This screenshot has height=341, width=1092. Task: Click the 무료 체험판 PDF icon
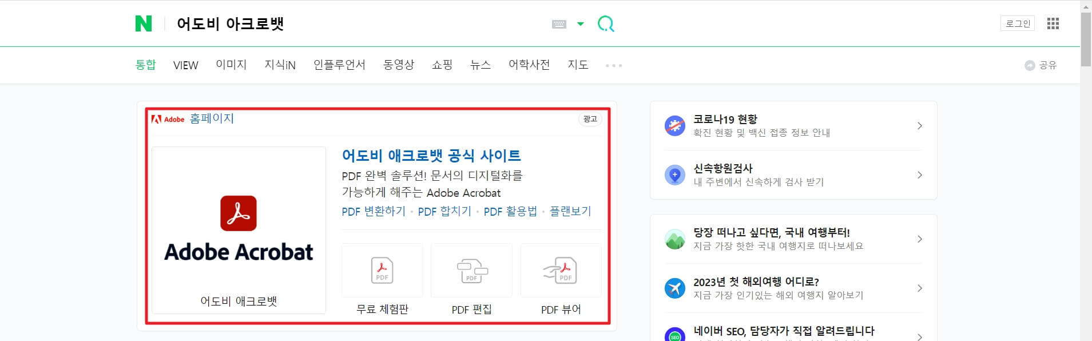382,270
